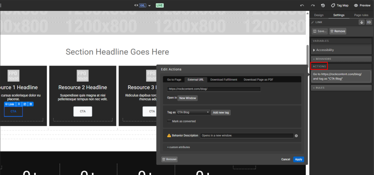Switch to the Design tab
Image resolution: width=374 pixels, height=175 pixels.
click(x=318, y=15)
